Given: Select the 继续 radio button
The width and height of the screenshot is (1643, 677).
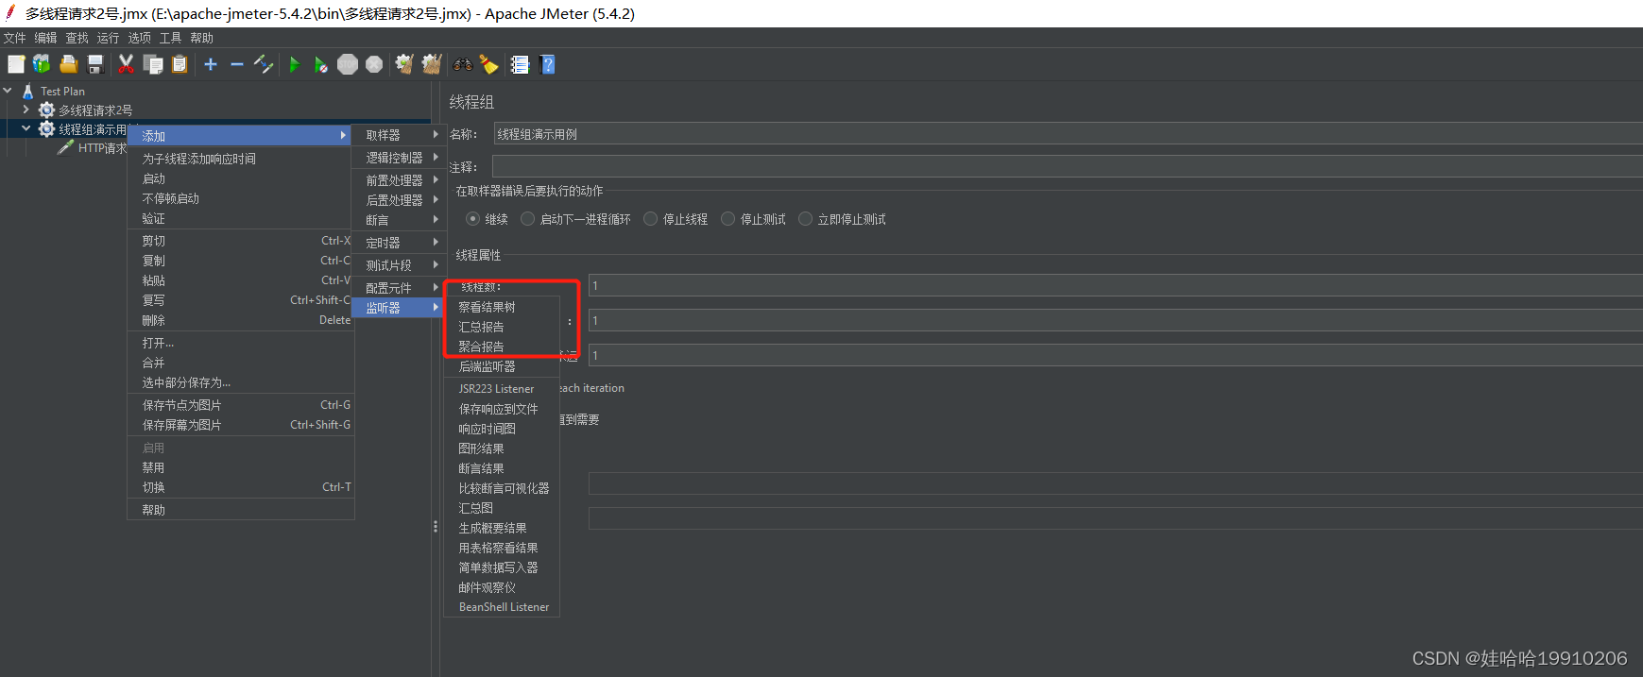Looking at the screenshot, I should tap(472, 218).
